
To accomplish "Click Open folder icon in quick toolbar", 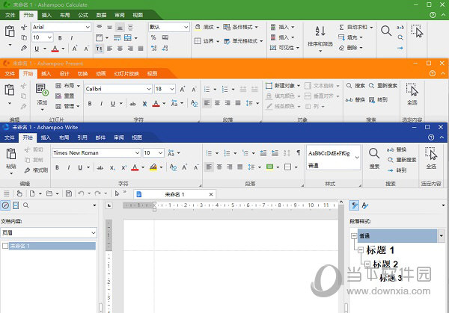I will [49, 193].
